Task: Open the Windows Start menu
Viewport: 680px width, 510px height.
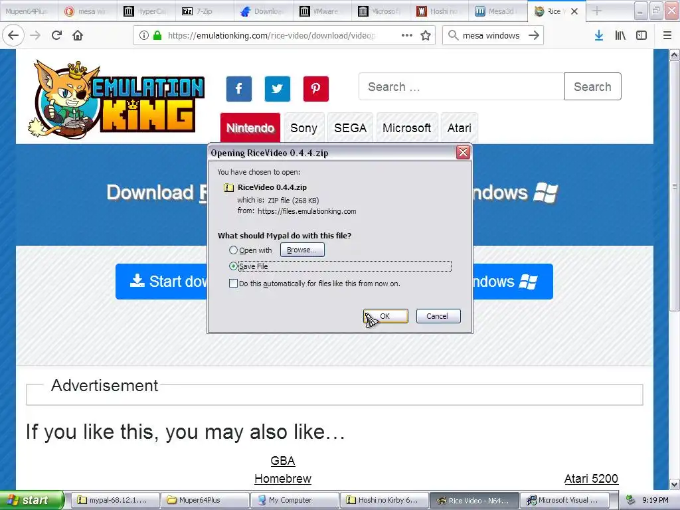Action: coord(32,500)
